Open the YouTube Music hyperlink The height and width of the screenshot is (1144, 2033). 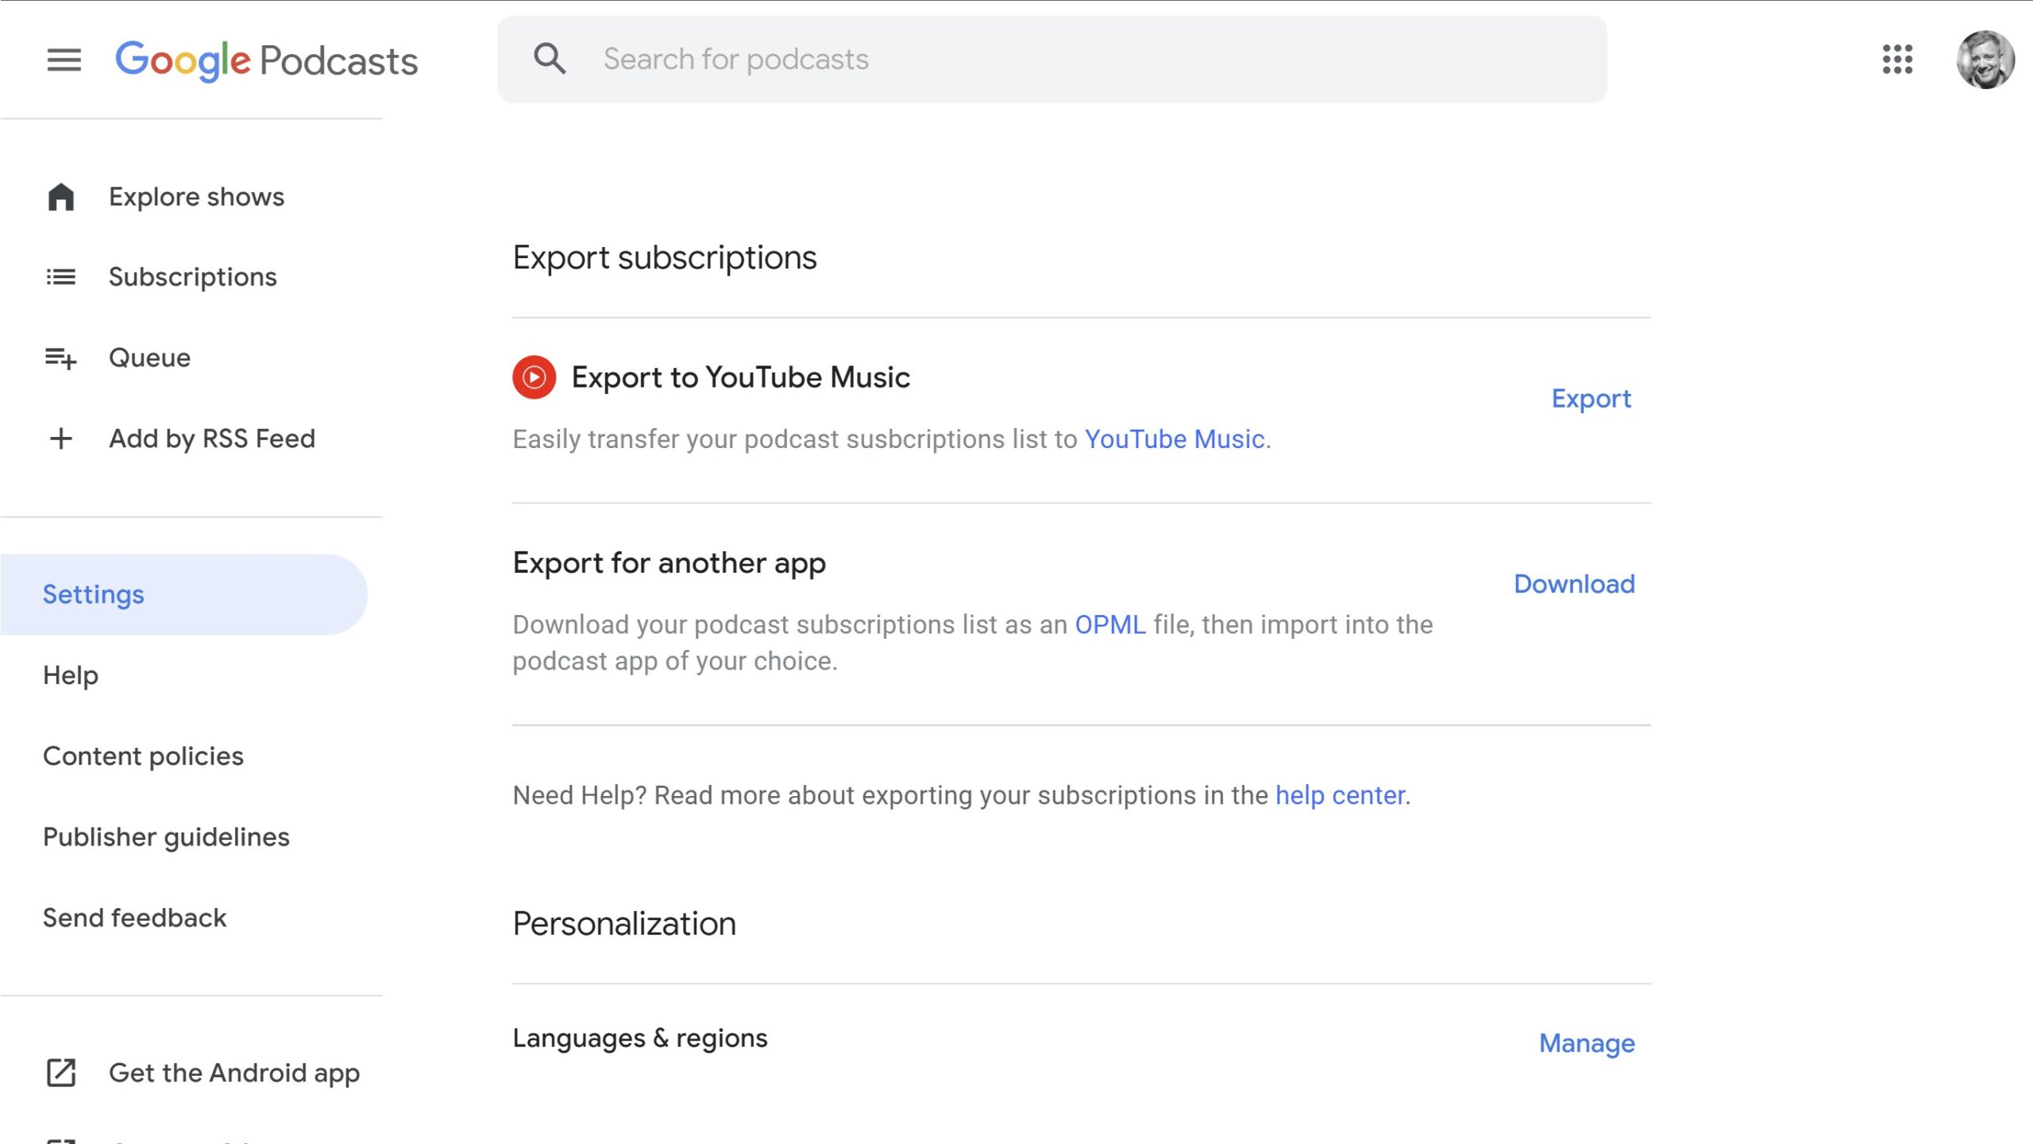pyautogui.click(x=1175, y=439)
